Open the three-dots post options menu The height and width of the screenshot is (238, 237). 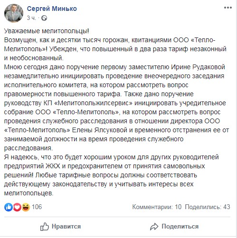[x=228, y=8]
